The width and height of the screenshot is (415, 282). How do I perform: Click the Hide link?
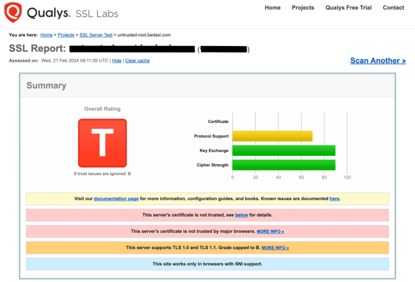tap(116, 61)
